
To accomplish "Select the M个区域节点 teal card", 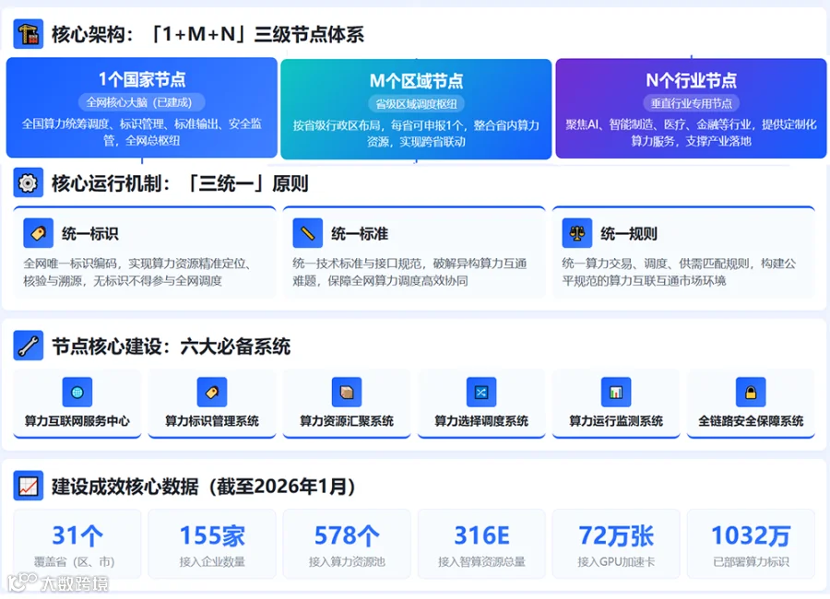I will 416,109.
